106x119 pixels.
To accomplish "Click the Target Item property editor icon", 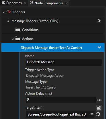I will click(99, 108).
